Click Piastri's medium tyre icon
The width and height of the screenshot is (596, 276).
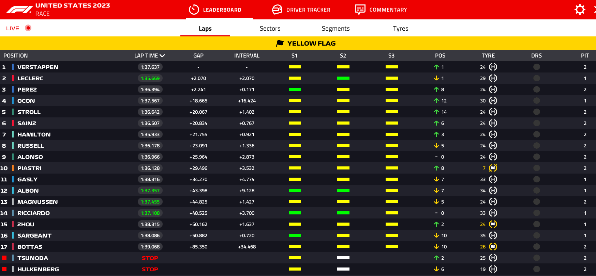[493, 168]
